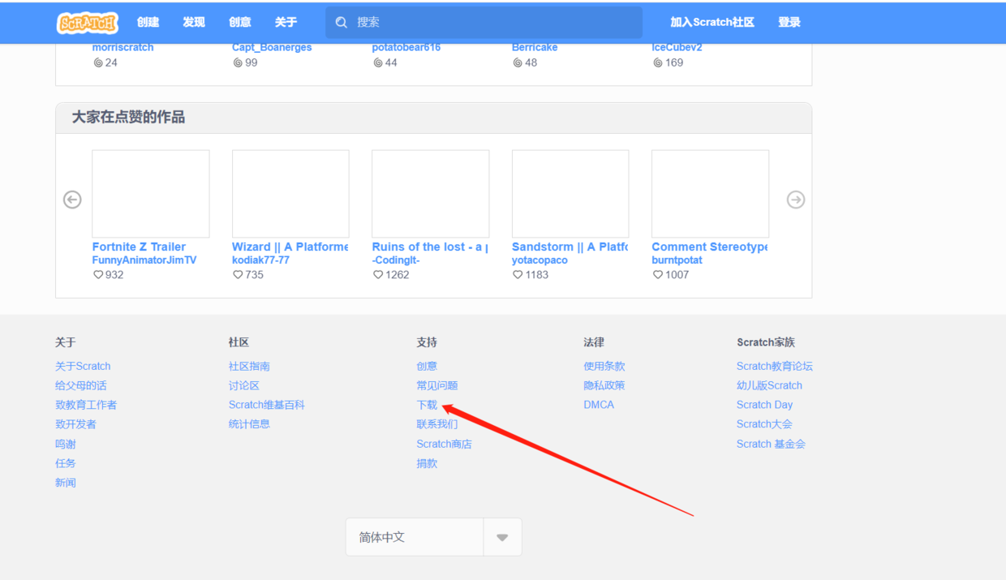Click the 致教育工作者 footer link
The width and height of the screenshot is (1006, 580).
(x=86, y=405)
